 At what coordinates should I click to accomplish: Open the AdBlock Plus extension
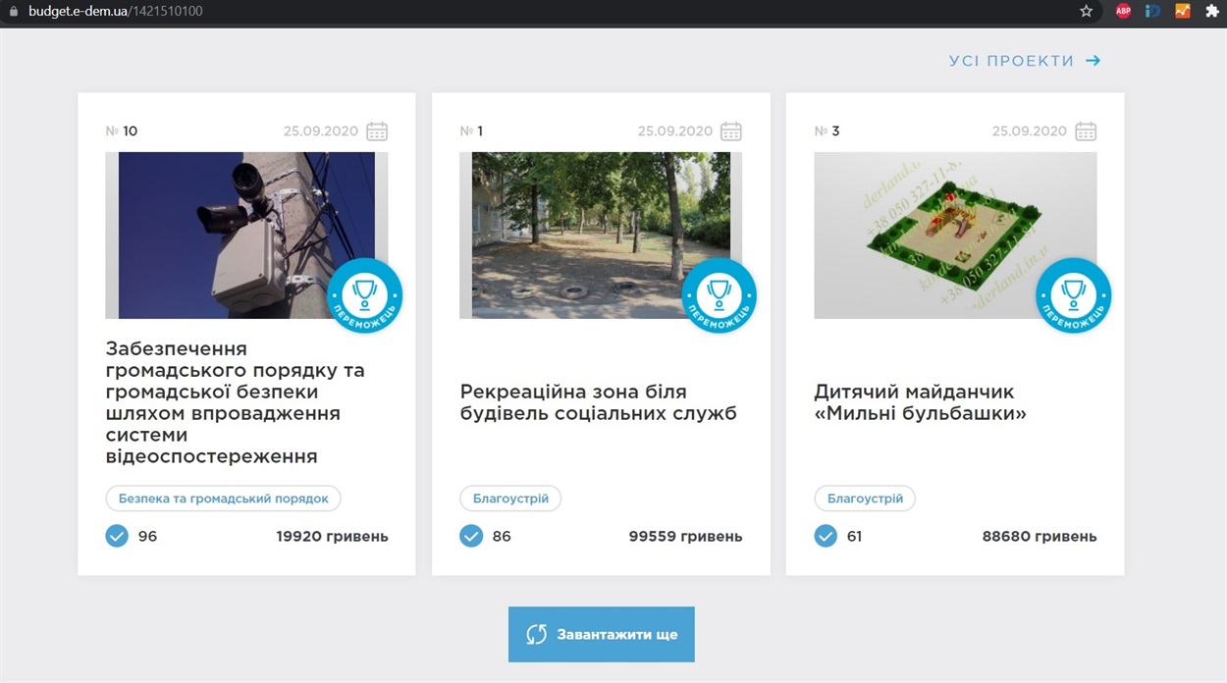pyautogui.click(x=1123, y=11)
